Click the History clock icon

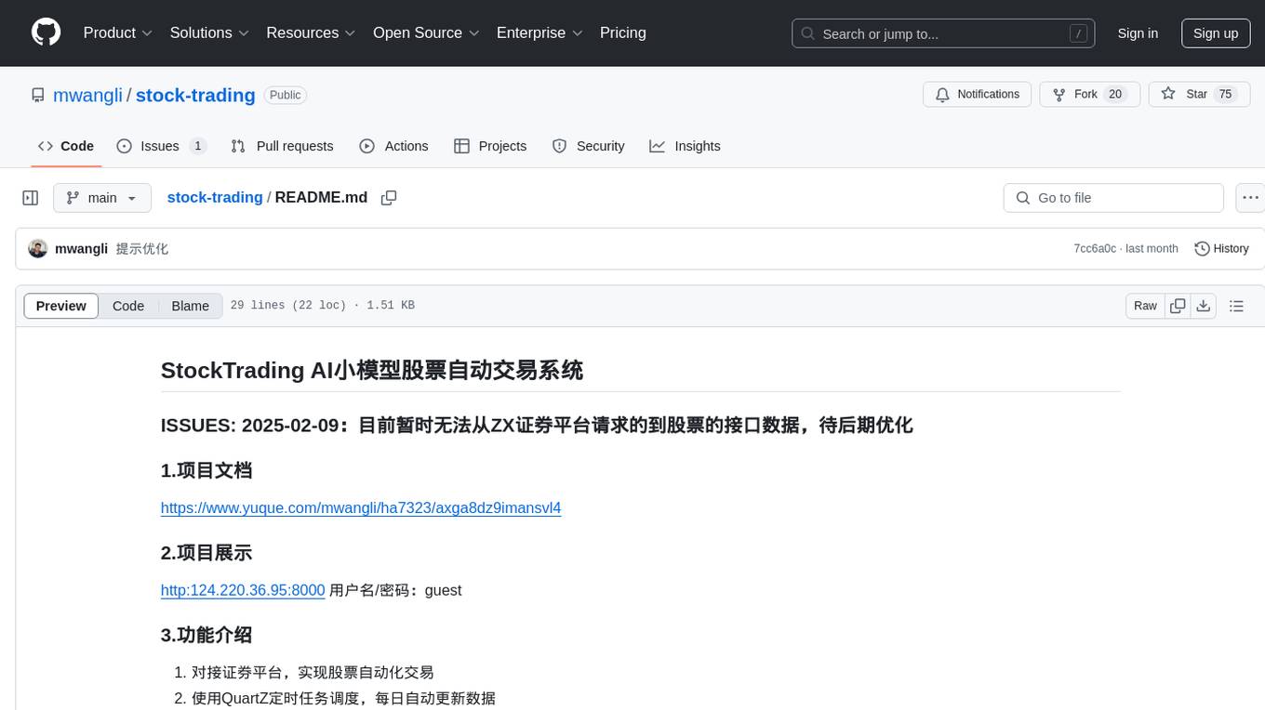(1202, 249)
